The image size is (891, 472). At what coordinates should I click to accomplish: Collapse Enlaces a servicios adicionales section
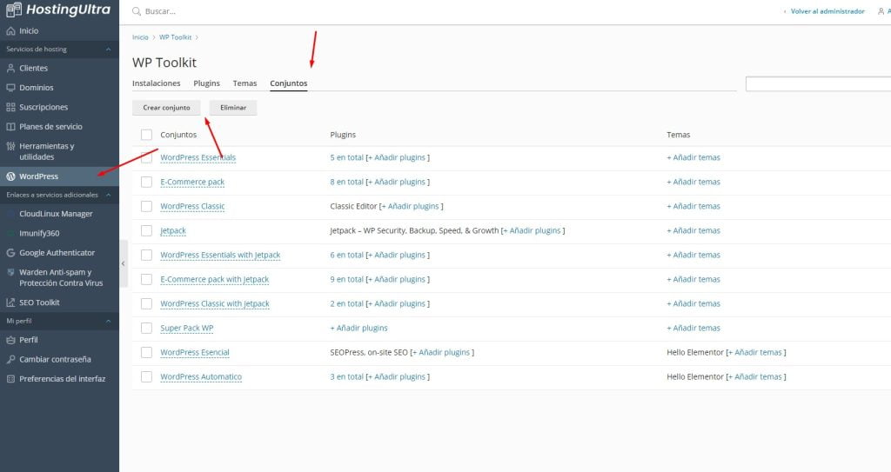[108, 195]
